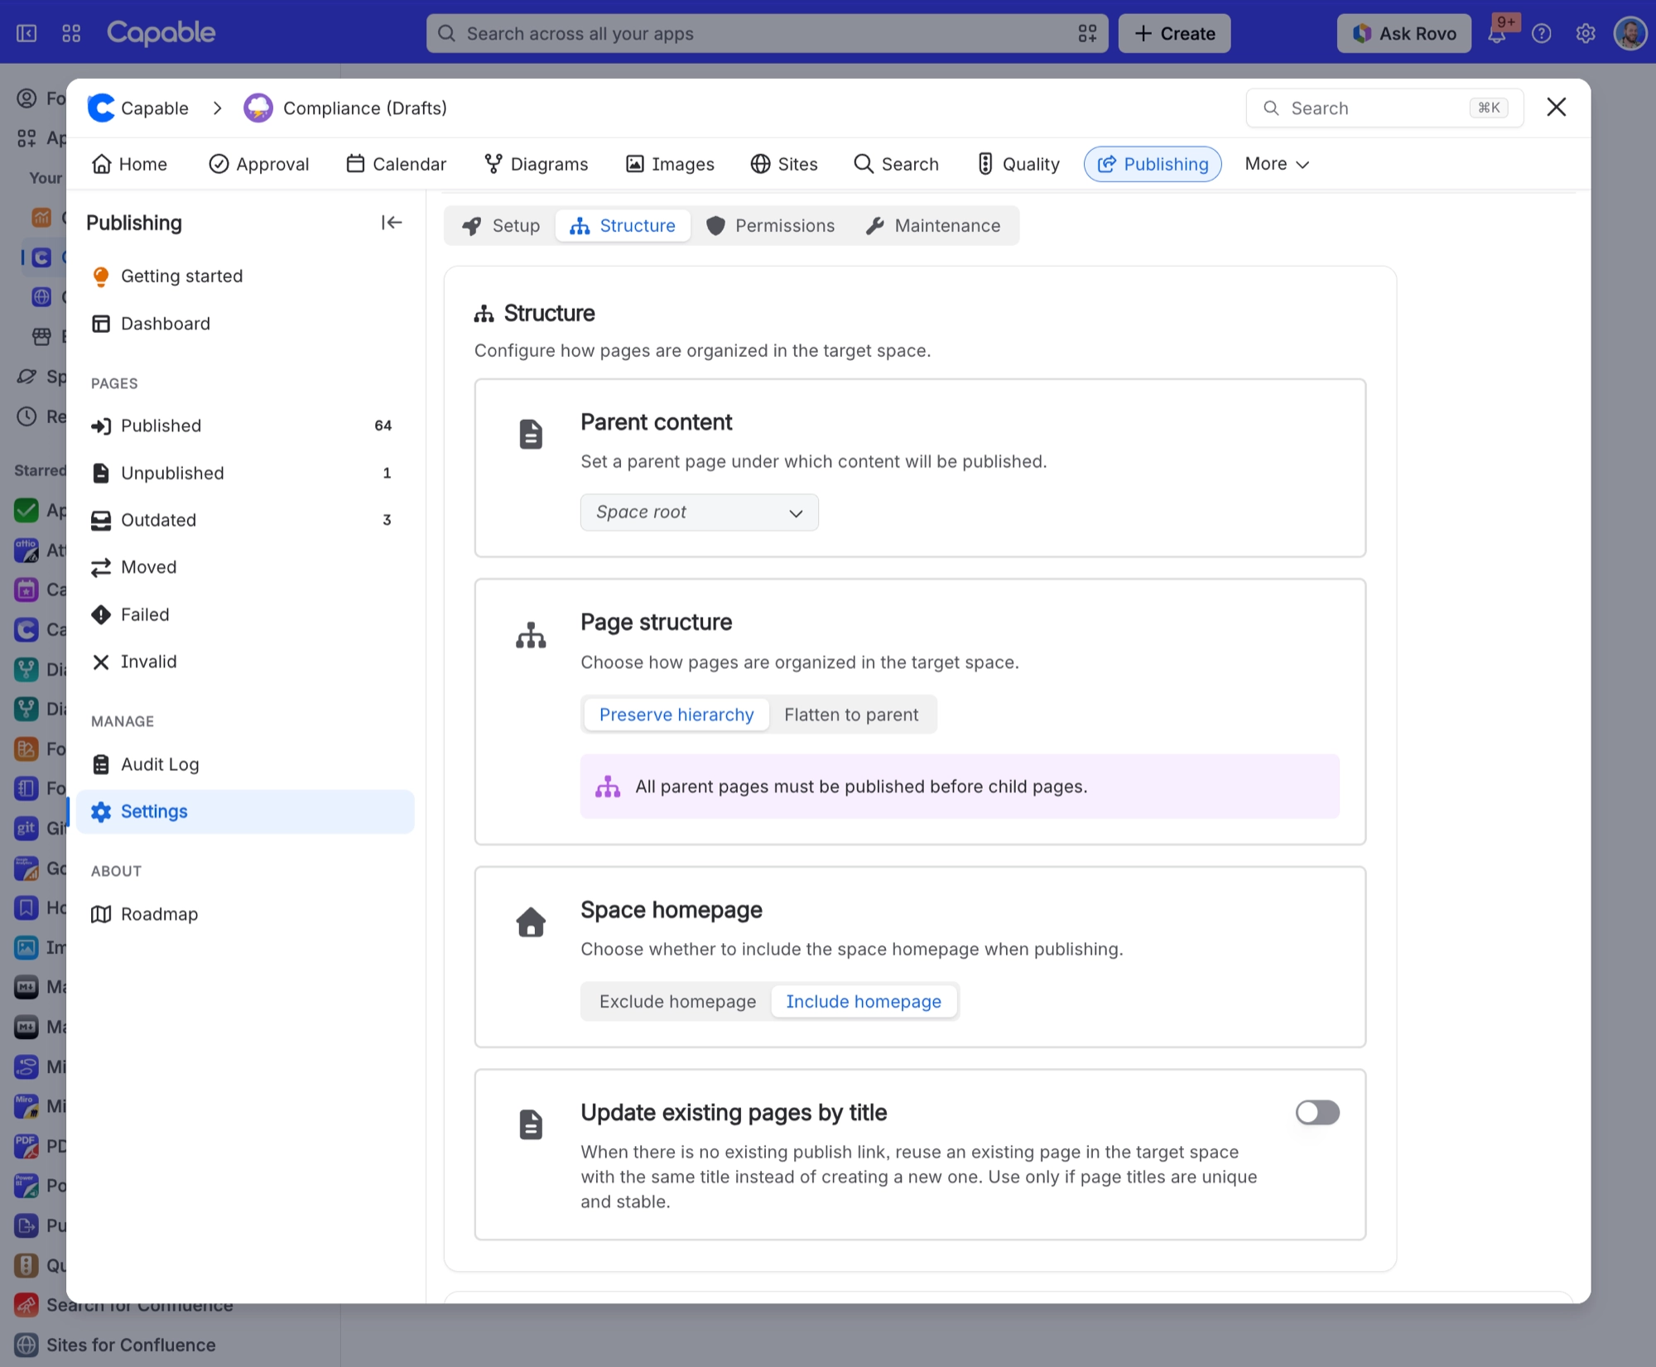Open the top bar settings gear

1586,34
